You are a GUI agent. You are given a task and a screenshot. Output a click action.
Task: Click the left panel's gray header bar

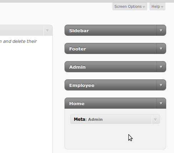coord(22,30)
